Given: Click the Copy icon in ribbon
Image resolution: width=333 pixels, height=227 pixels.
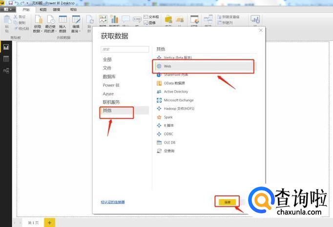Looking at the screenshot, I should coord(16,22).
